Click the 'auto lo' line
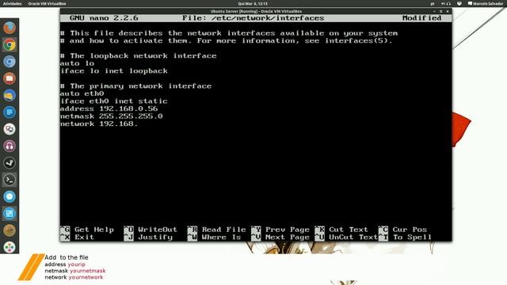 coord(78,63)
